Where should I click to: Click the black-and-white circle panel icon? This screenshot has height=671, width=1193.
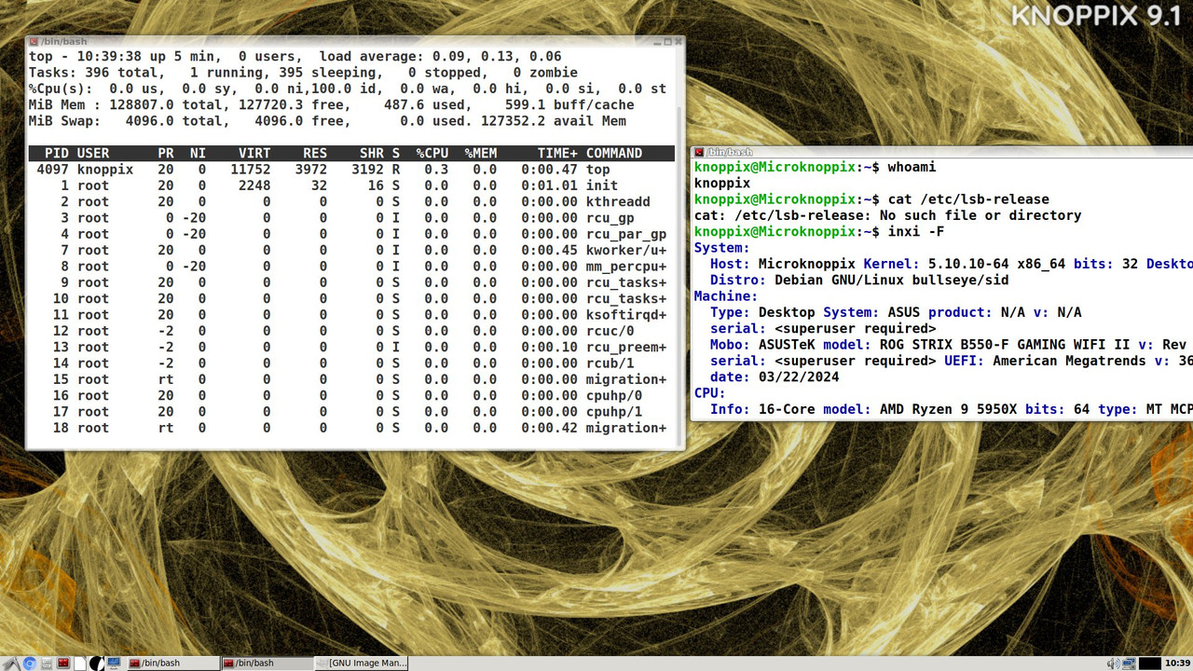tap(97, 664)
